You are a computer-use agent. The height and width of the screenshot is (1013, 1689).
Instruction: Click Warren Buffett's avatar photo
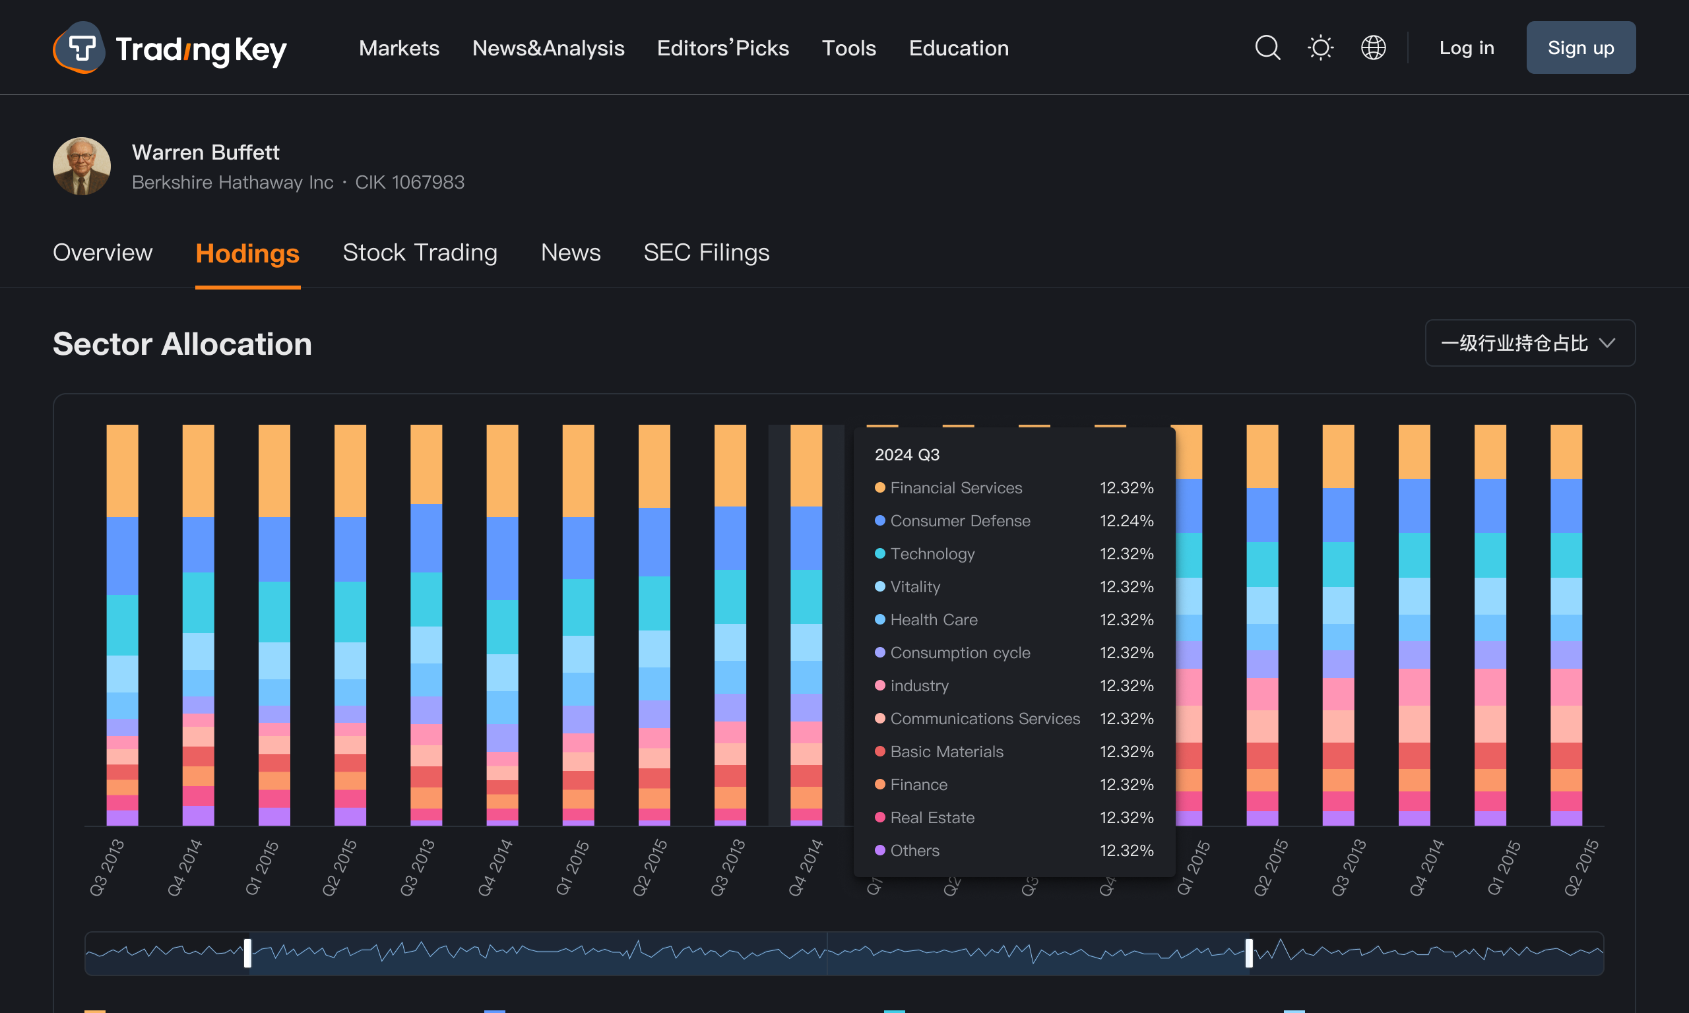82,166
